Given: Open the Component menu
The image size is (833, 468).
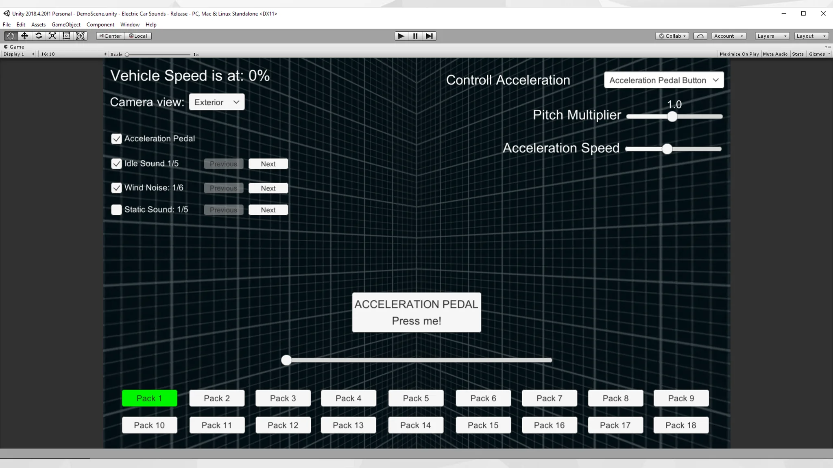Looking at the screenshot, I should coord(100,24).
